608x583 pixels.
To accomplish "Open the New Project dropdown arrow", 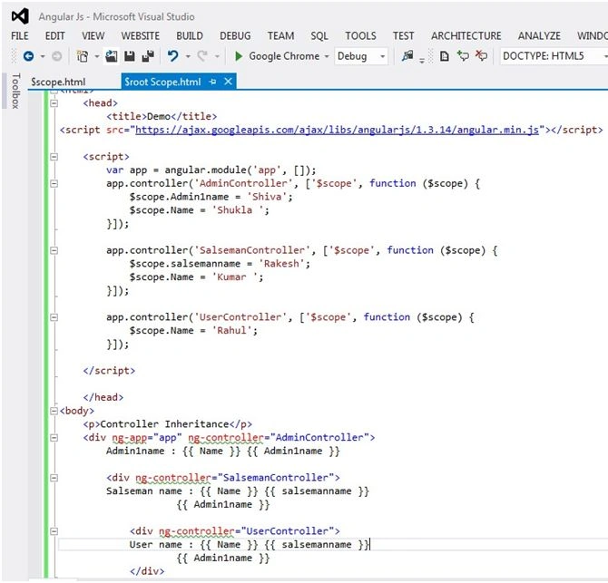I will (97, 56).
